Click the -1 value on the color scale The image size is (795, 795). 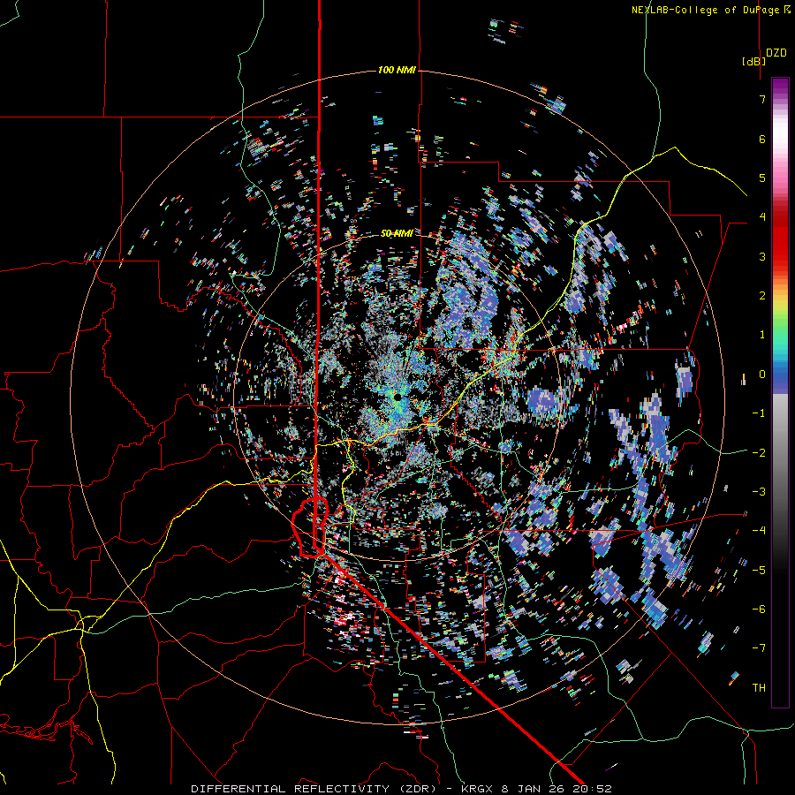(759, 413)
